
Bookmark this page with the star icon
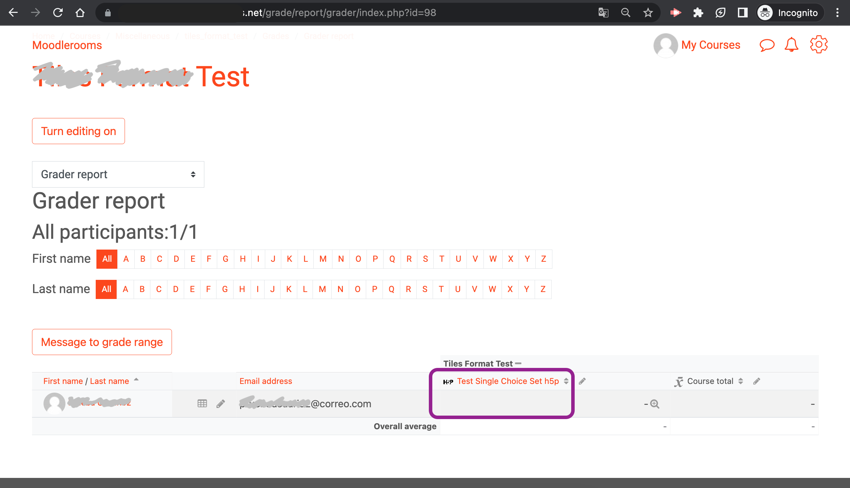[x=648, y=13]
